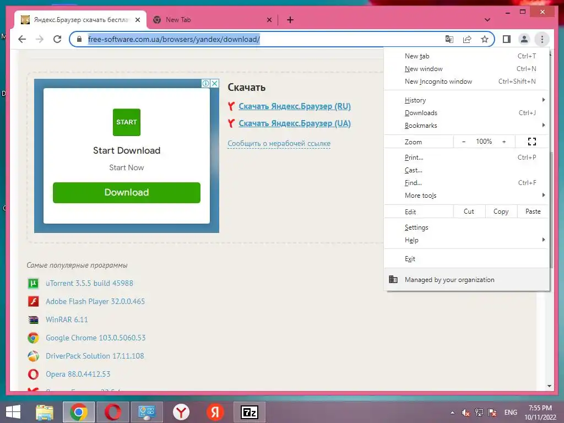Open 7-Zip from taskbar
This screenshot has height=423, width=564.
click(250, 412)
